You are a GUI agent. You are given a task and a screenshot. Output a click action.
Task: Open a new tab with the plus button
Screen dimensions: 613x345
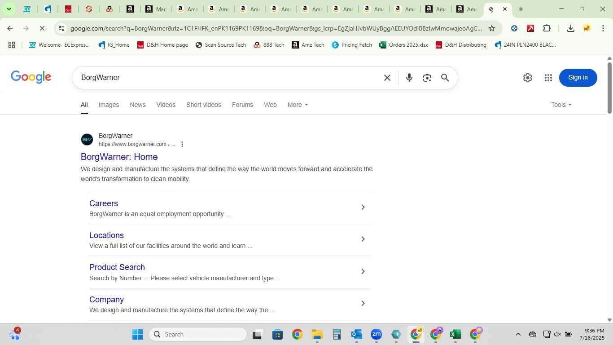[x=521, y=9]
